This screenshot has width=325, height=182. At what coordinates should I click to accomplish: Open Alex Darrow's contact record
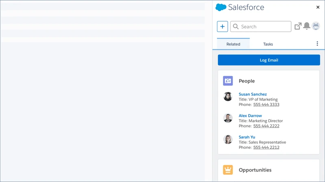click(x=250, y=116)
